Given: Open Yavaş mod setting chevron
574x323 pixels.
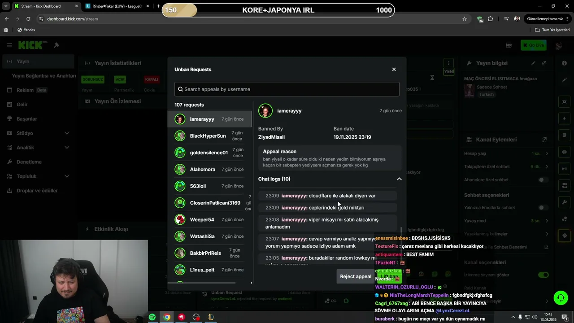Looking at the screenshot, I should coord(547,221).
